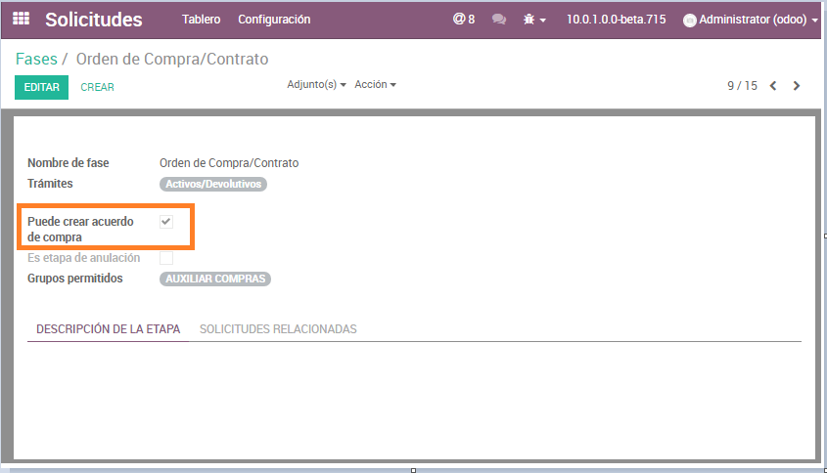The width and height of the screenshot is (827, 473).
Task: Open the @ mentions notifications icon
Action: (463, 20)
